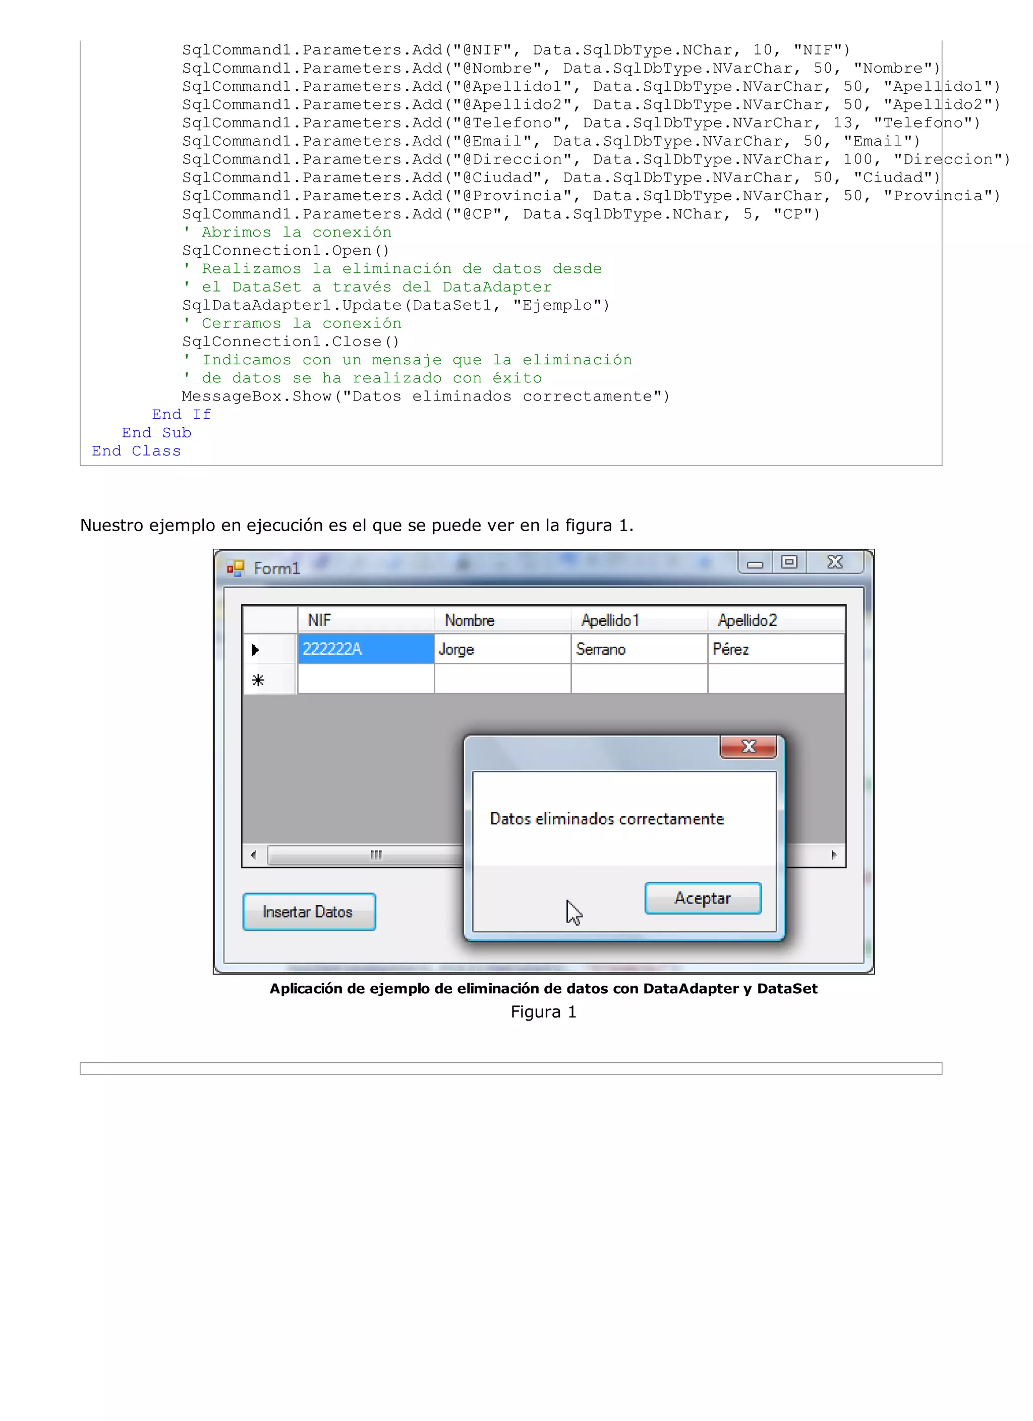Click the empty Apellido1 cell in the new row
Screen dimensions: 1033x1421
(x=639, y=678)
